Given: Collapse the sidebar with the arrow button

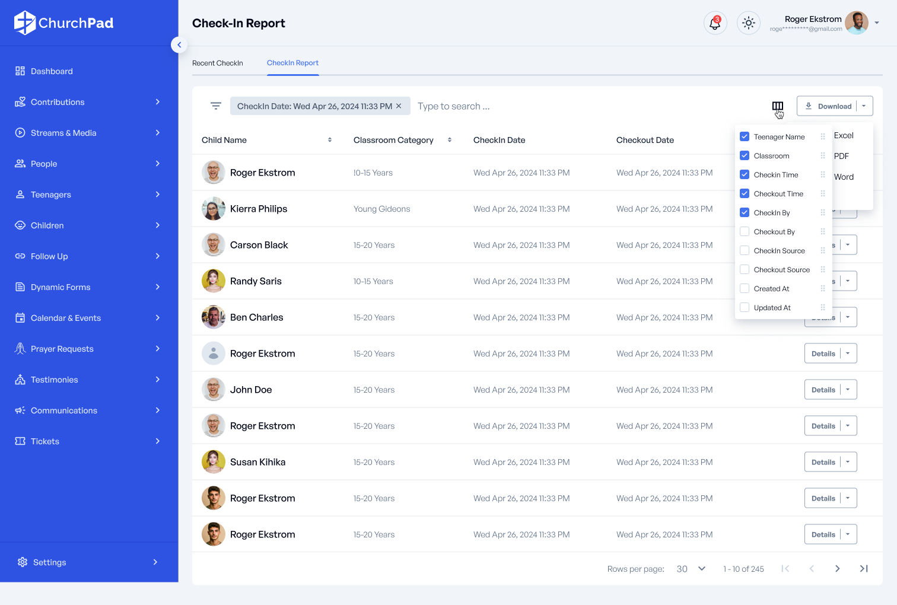Looking at the screenshot, I should [x=179, y=44].
